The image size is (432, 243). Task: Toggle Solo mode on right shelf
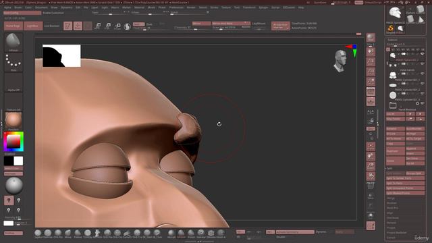[x=371, y=215]
